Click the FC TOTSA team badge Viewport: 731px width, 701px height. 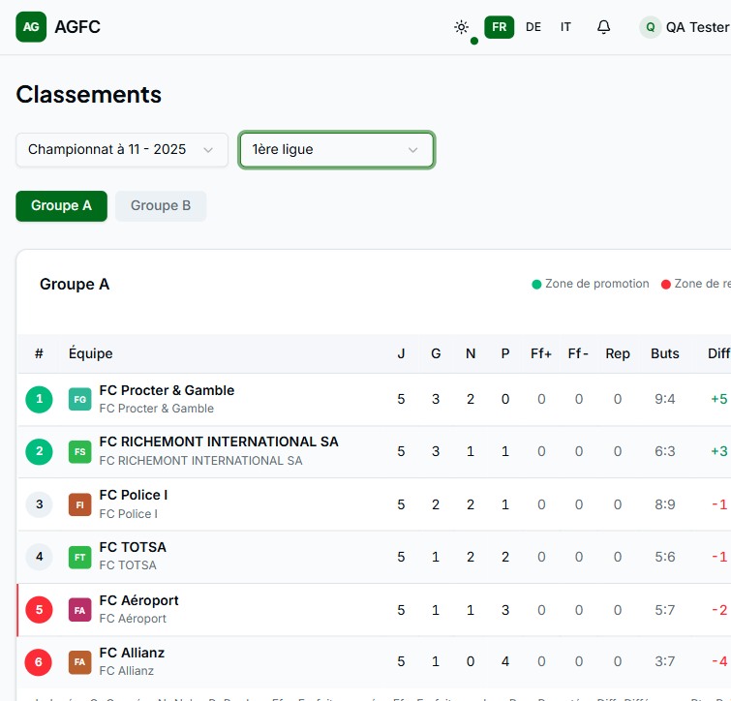pos(79,557)
